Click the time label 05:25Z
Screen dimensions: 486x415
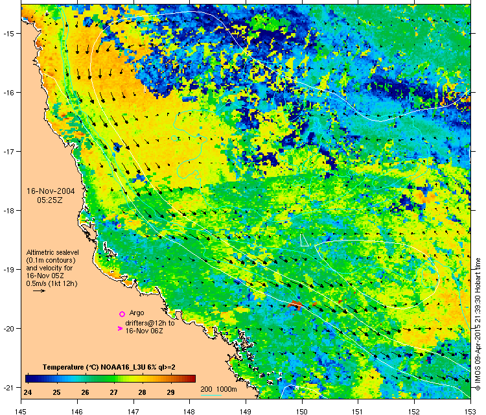[x=50, y=200]
